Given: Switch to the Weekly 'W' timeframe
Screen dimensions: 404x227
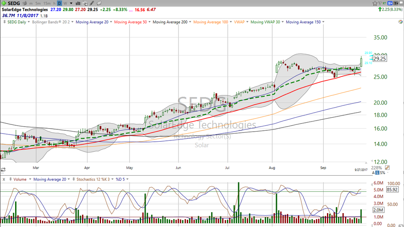Looking at the screenshot, I should (65, 3).
